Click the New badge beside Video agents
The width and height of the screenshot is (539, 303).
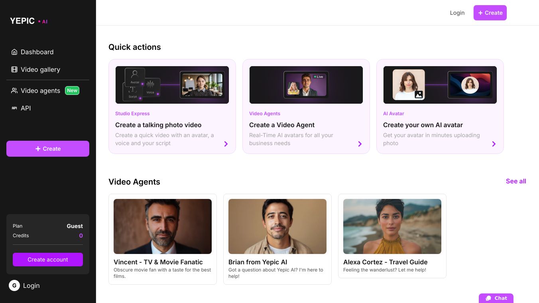[72, 91]
